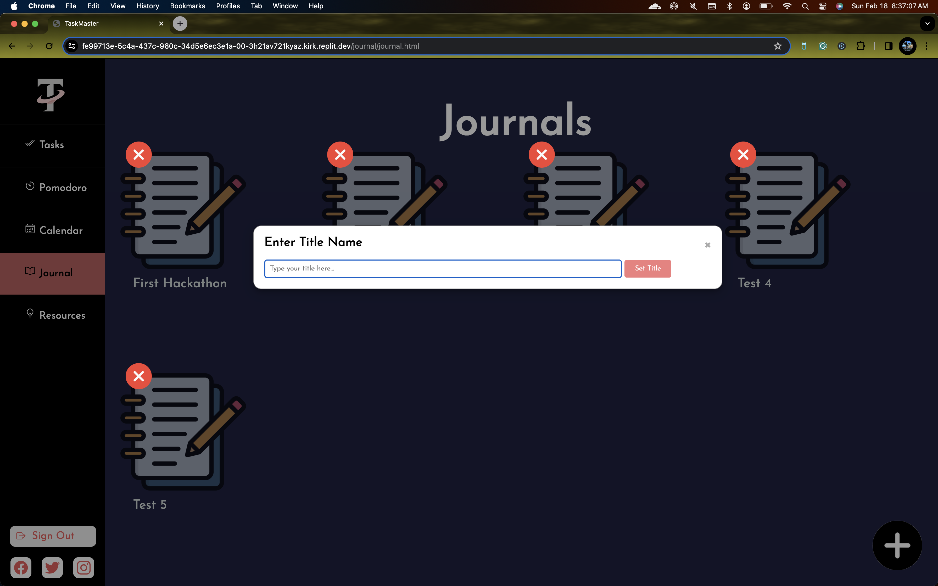The width and height of the screenshot is (938, 586).
Task: Open the Twitter social icon
Action: point(52,568)
